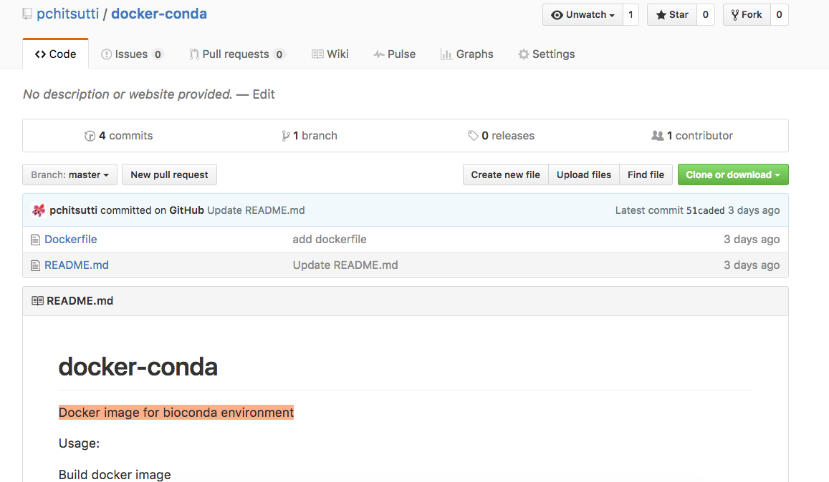Click the docker-conda README heading
Screen dimensions: 829x482
[138, 367]
